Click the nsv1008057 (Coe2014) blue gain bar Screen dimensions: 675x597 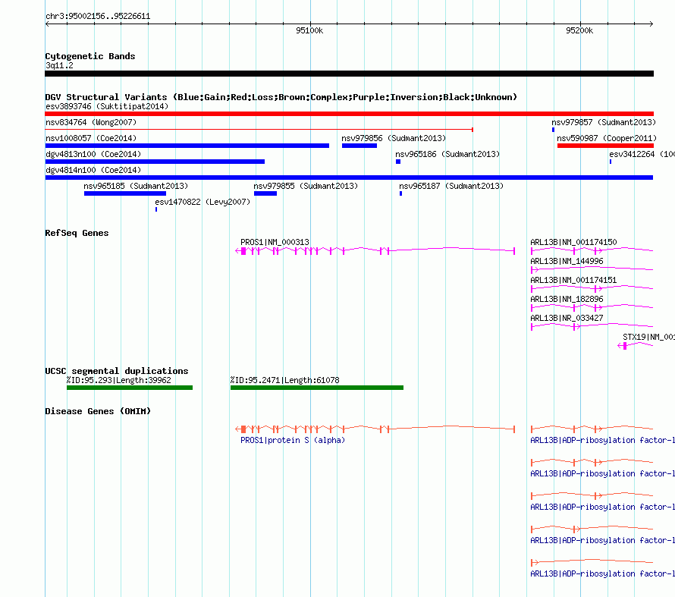(187, 146)
